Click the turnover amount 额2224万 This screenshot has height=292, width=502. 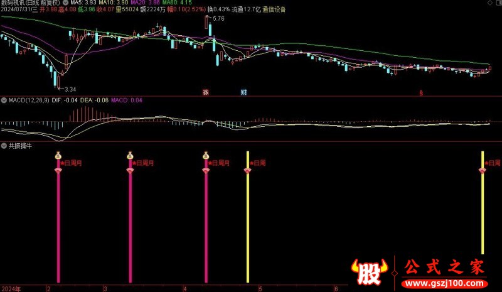click(153, 9)
